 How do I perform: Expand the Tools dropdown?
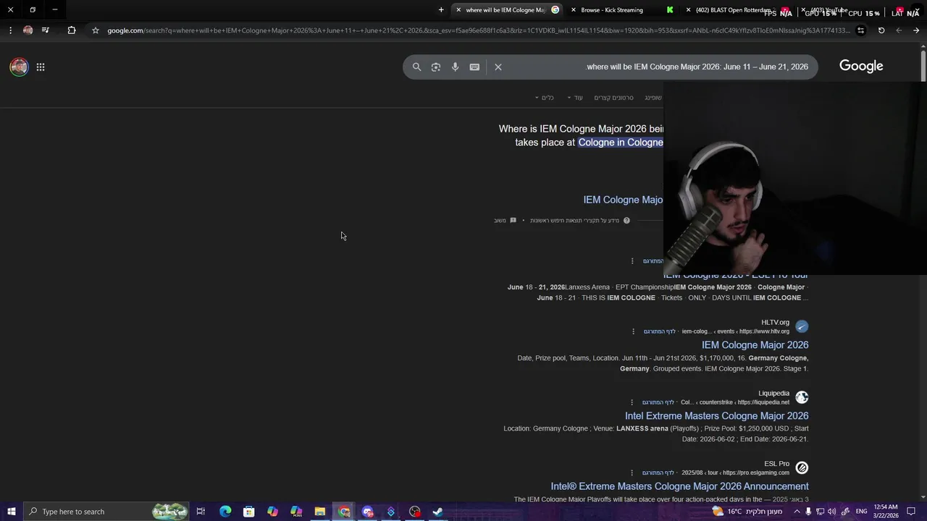pos(544,98)
